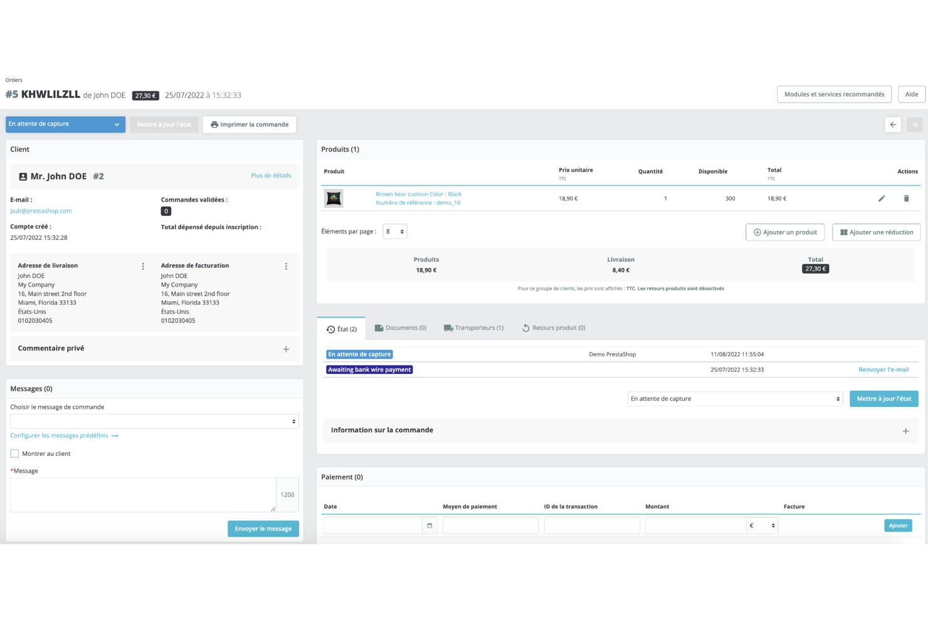Click Renvoyer l'e-mail for the bank wire status
The height and width of the screenshot is (618, 928).
pyautogui.click(x=883, y=369)
